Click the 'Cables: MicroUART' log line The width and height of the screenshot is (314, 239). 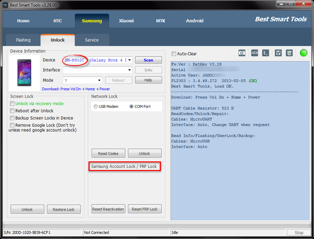coord(191,119)
